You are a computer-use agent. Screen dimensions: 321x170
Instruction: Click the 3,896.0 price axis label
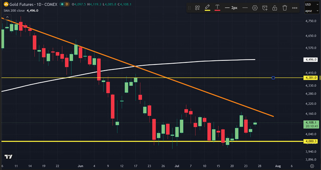pyautogui.click(x=311, y=160)
